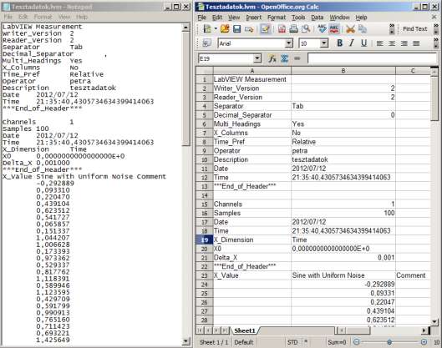This screenshot has height=348, width=442.
Task: Click Sine with Uniform Noise cell
Action: coord(343,275)
